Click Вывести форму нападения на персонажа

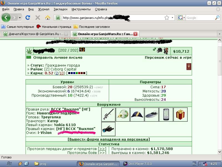coord(109,139)
